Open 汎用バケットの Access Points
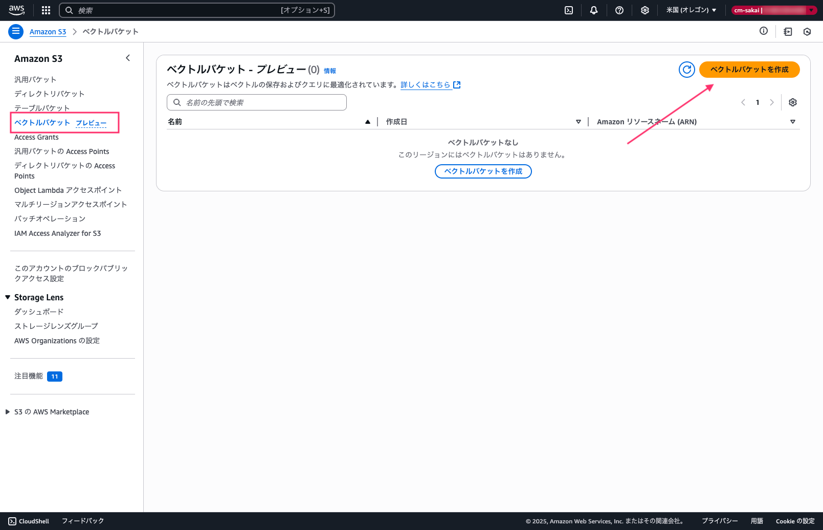This screenshot has height=530, width=823. [x=62, y=151]
